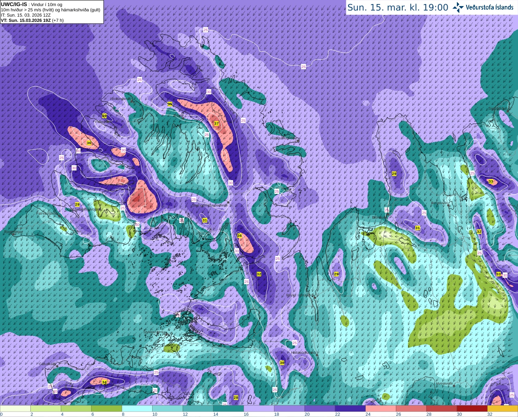
Task: Click the yellow 28 gust label
Action: 236,398
